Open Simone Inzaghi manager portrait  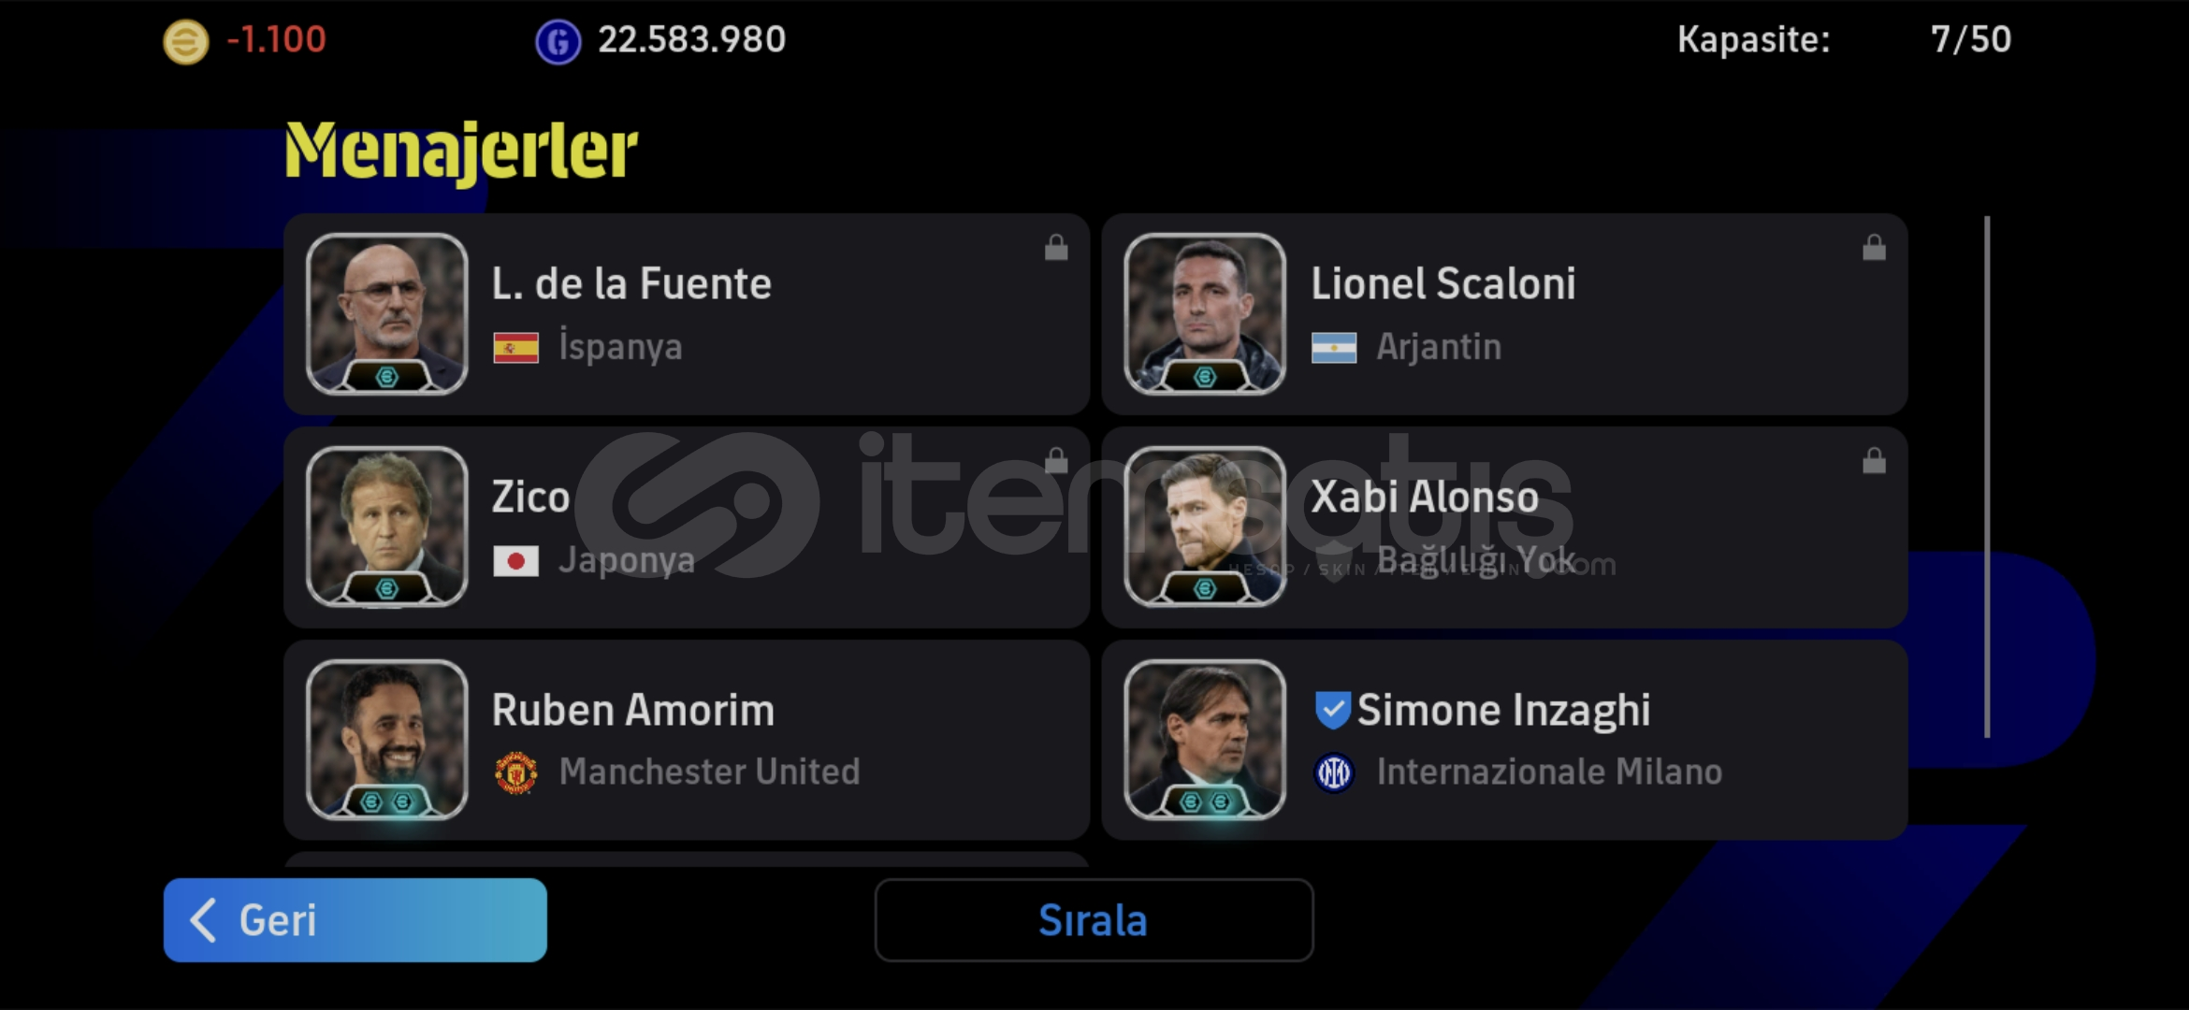1205,740
